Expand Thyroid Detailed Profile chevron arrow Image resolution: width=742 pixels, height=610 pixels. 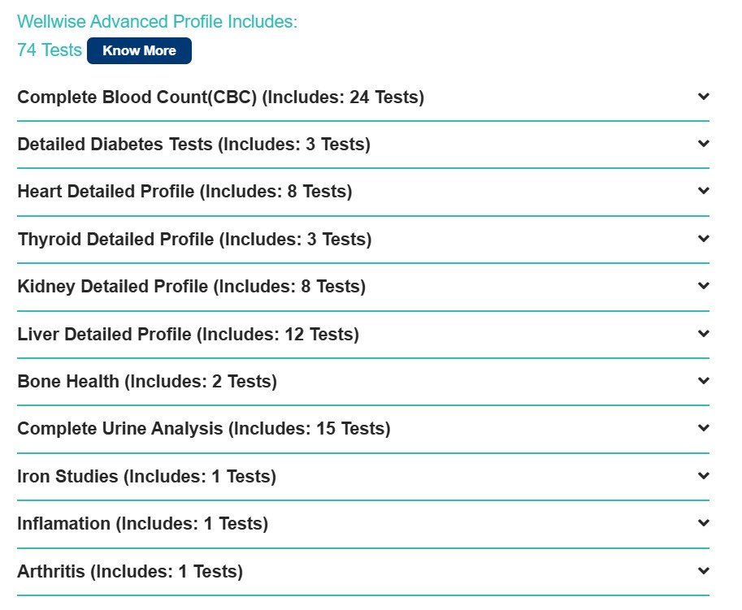(x=704, y=239)
